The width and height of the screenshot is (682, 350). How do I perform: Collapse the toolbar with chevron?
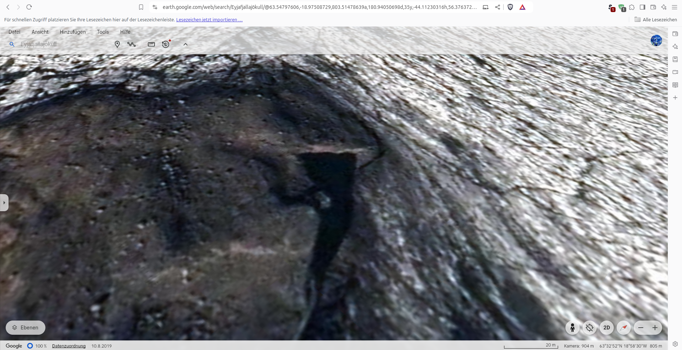point(185,44)
